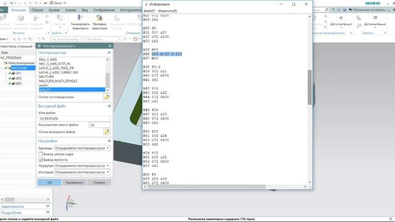Viewport: 395px width, 222px height.
Task: Browse for postprocessor folder icon
Action: tap(107, 97)
